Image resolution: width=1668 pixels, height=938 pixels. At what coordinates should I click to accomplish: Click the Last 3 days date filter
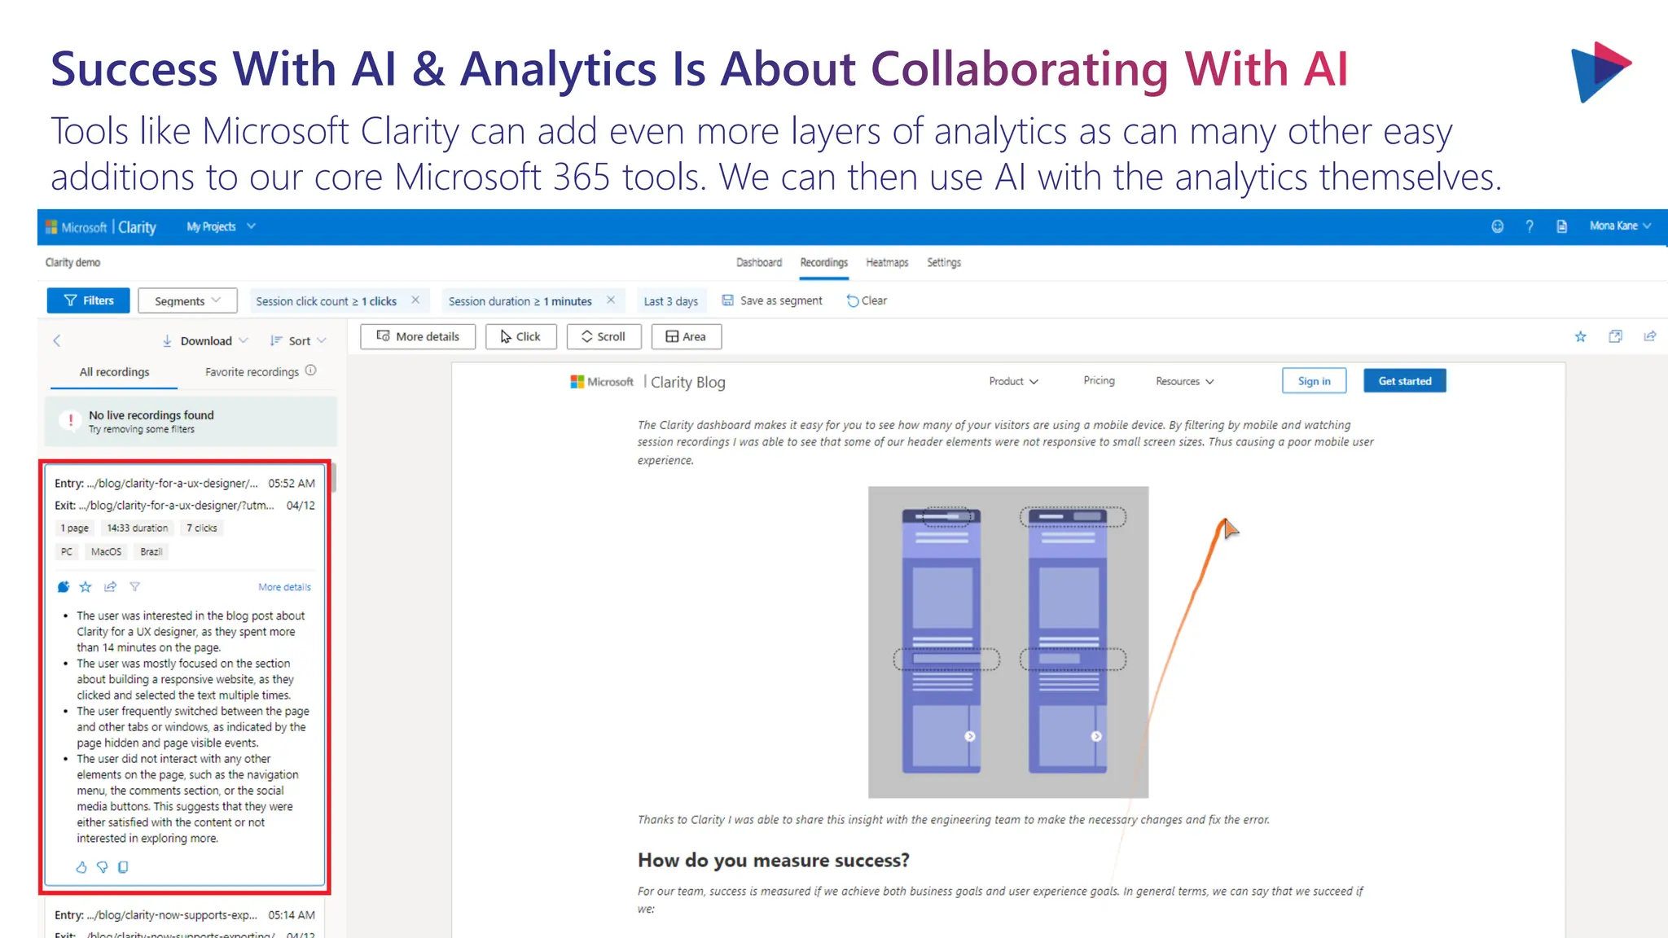coord(670,301)
